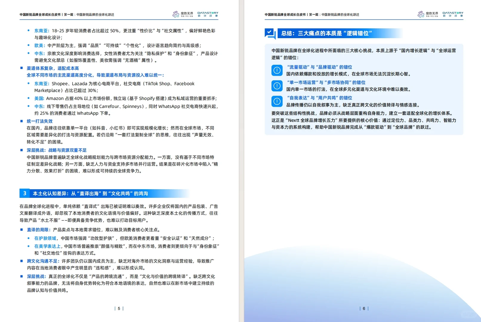Click the paragraph starting 中国新锐品牌普遍缺乏全球化战略规划能力
Viewport: 481px width, 322px height.
122,164
